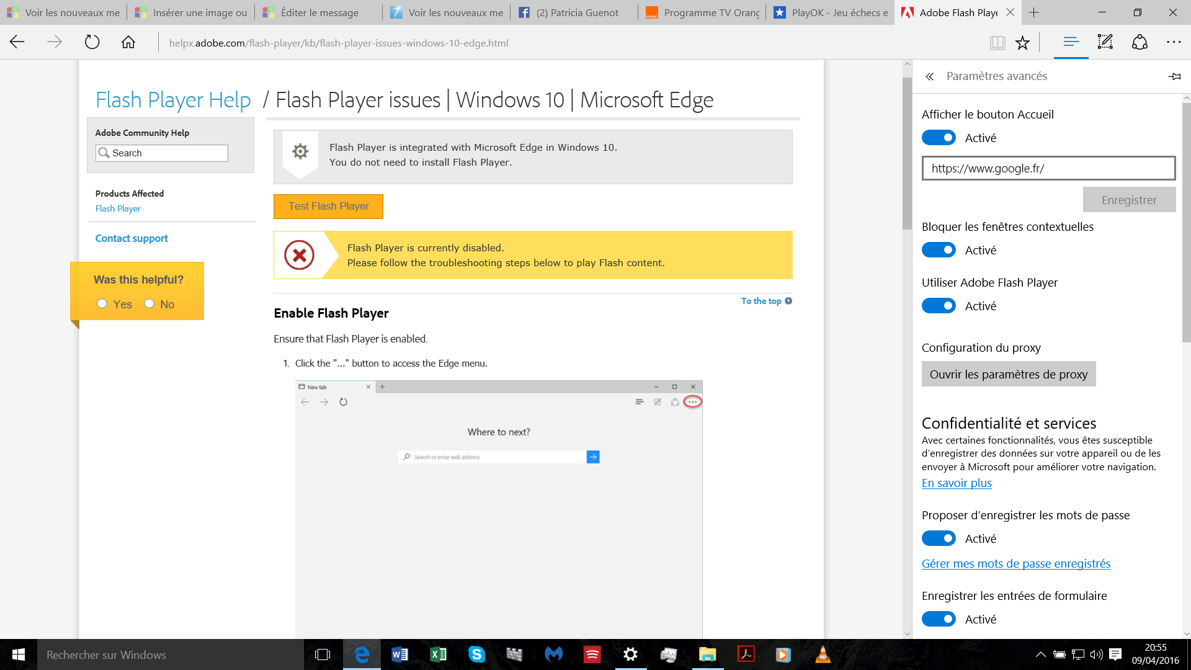Open the En savoir plus link
This screenshot has height=670, width=1191.
tap(957, 483)
